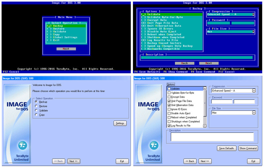
Task: Choose Global Settings in the DOS text Main Menu
Action: coord(66,37)
